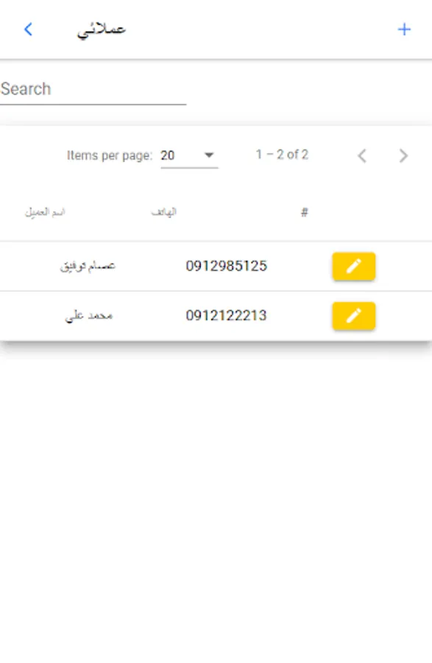This screenshot has height=663, width=432.
Task: Go to previous page of results
Action: point(362,155)
